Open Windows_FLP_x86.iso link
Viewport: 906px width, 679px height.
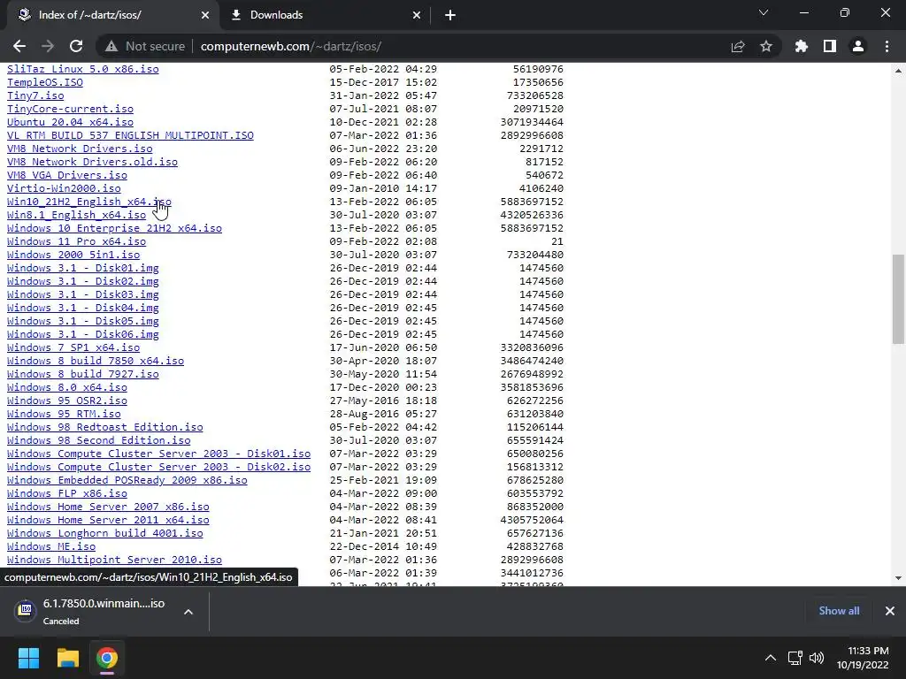(x=67, y=493)
